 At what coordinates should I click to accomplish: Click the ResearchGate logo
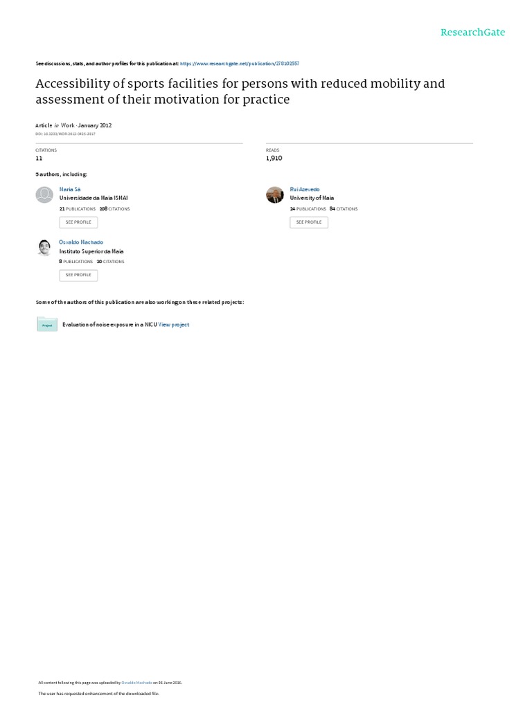pyautogui.click(x=473, y=33)
